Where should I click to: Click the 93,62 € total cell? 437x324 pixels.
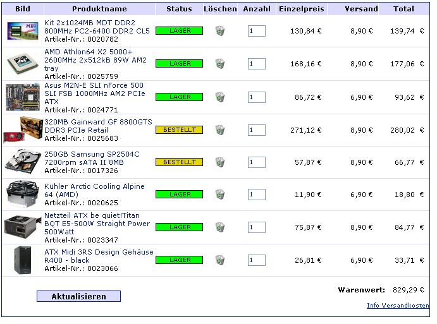(x=409, y=97)
